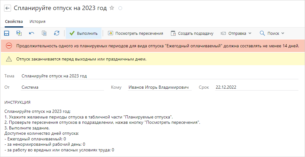Click the Выполнить button
Image resolution: width=305 pixels, height=157 pixels.
pyautogui.click(x=84, y=33)
